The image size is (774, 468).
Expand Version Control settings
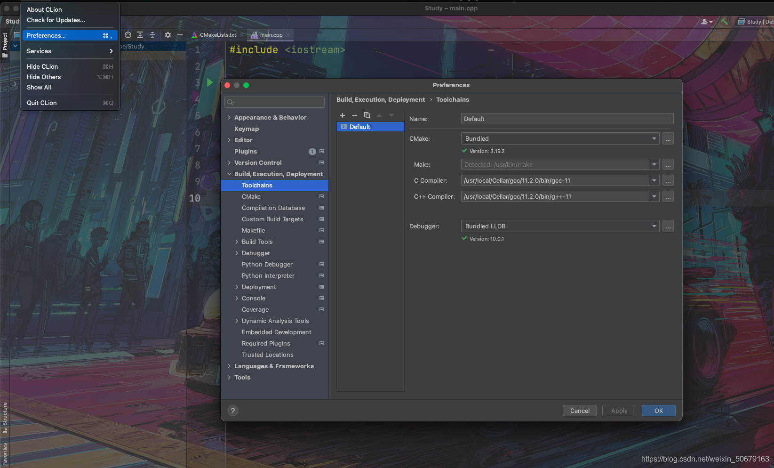229,162
